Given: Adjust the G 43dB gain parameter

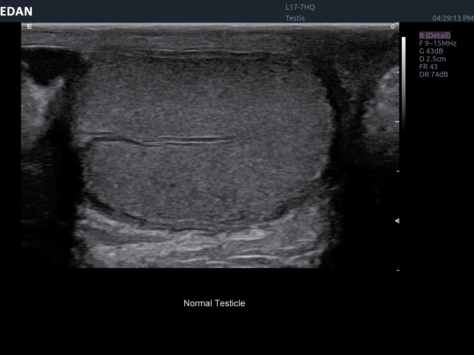Looking at the screenshot, I should (431, 51).
